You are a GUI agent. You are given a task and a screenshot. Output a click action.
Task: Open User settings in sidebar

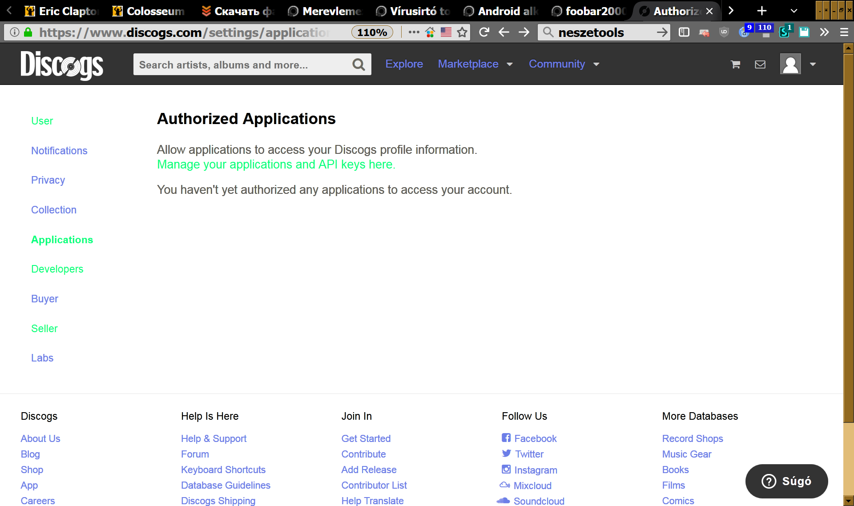tap(42, 121)
